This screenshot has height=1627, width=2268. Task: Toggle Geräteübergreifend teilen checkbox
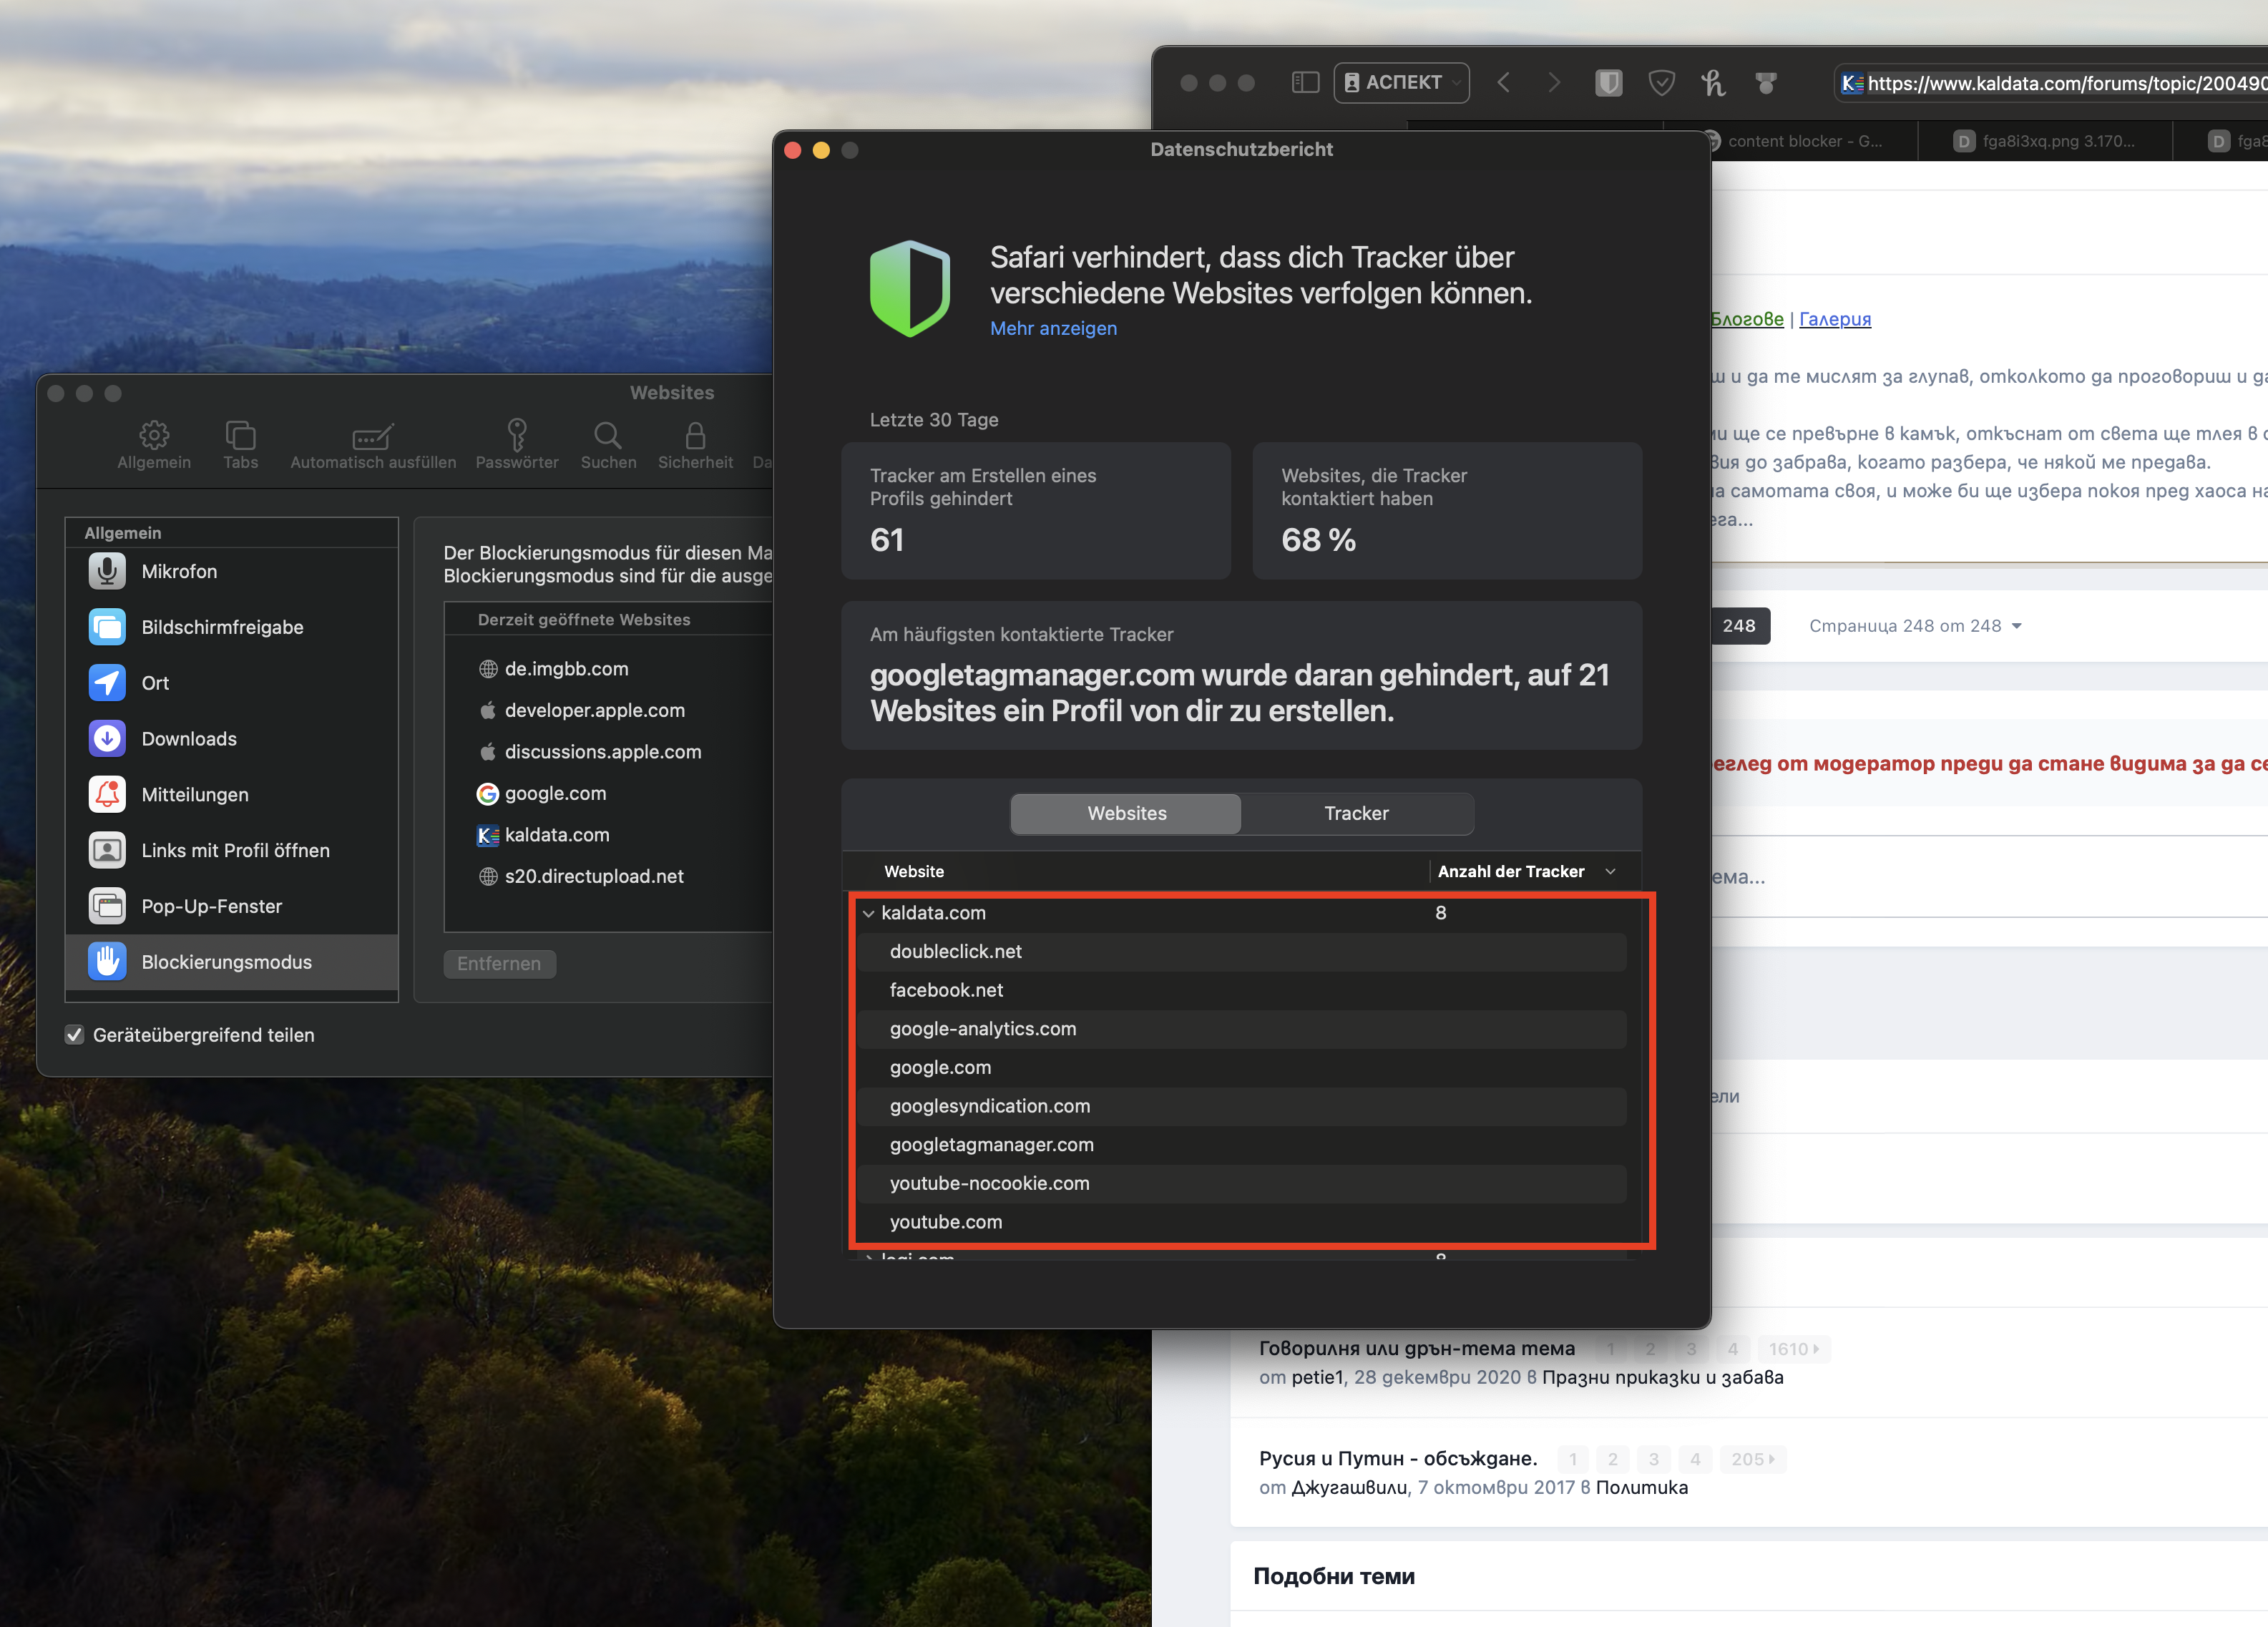click(74, 1035)
